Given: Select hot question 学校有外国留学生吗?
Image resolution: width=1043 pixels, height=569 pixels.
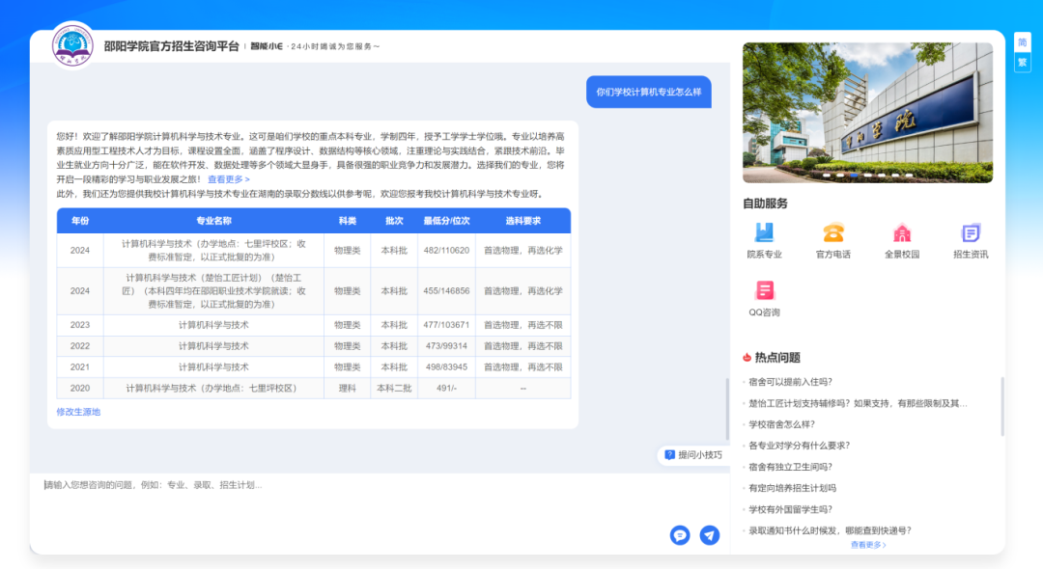Looking at the screenshot, I should click(790, 509).
